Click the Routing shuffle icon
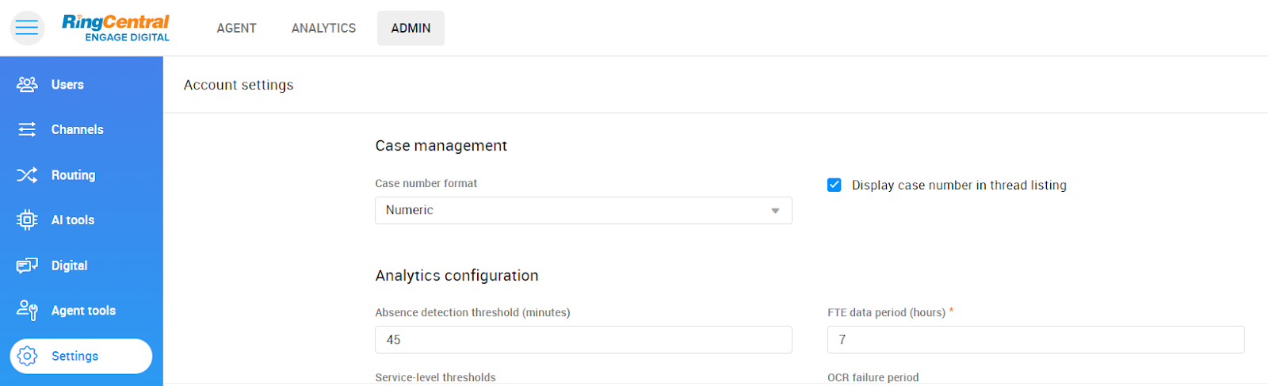This screenshot has width=1268, height=386. 27,175
